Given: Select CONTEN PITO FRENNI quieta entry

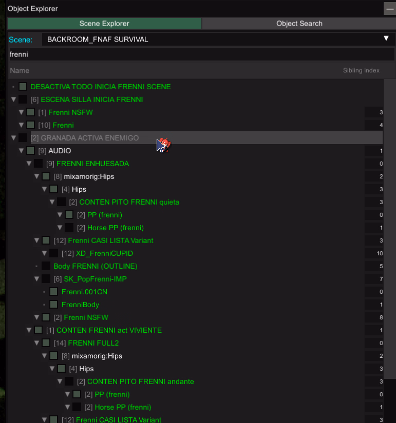Looking at the screenshot, I should pos(129,202).
